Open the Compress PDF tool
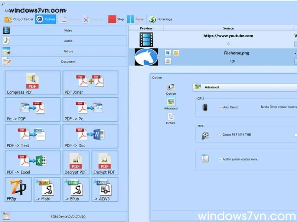 [x=33, y=83]
